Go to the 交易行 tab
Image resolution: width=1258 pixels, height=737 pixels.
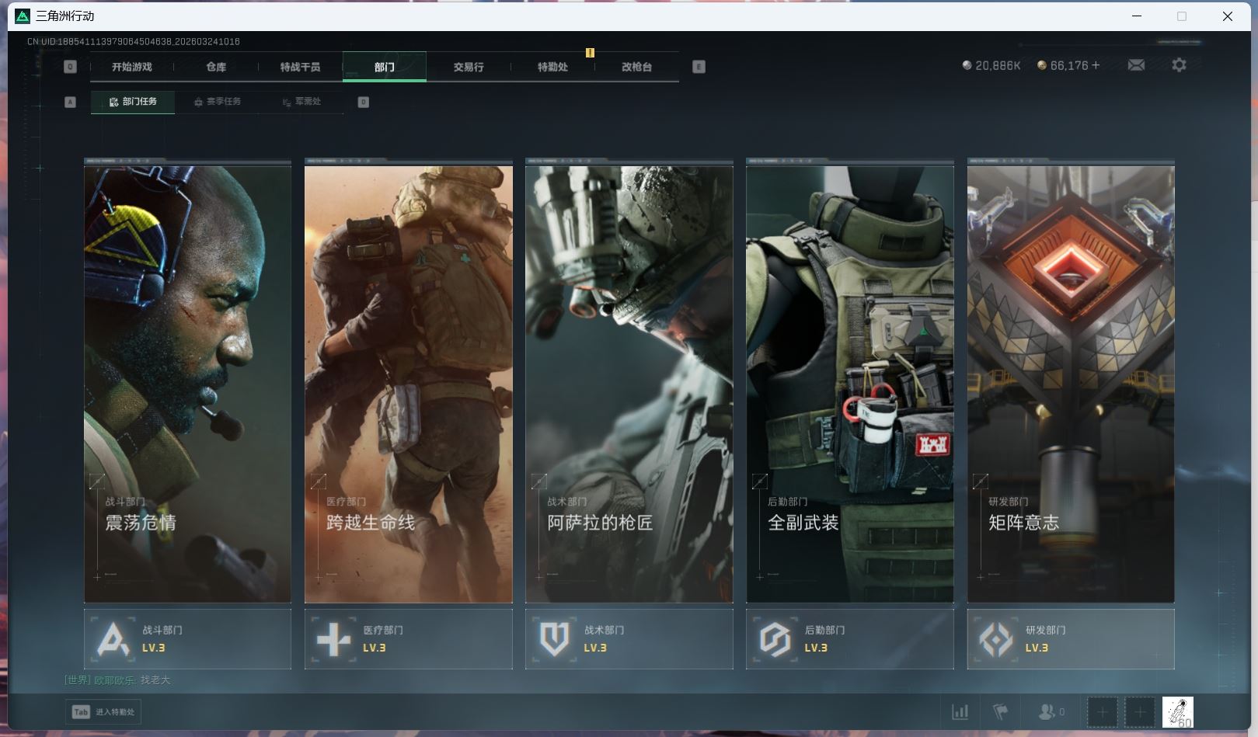click(469, 67)
